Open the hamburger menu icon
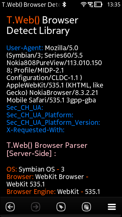This screenshot has height=217, width=122. click(x=112, y=207)
